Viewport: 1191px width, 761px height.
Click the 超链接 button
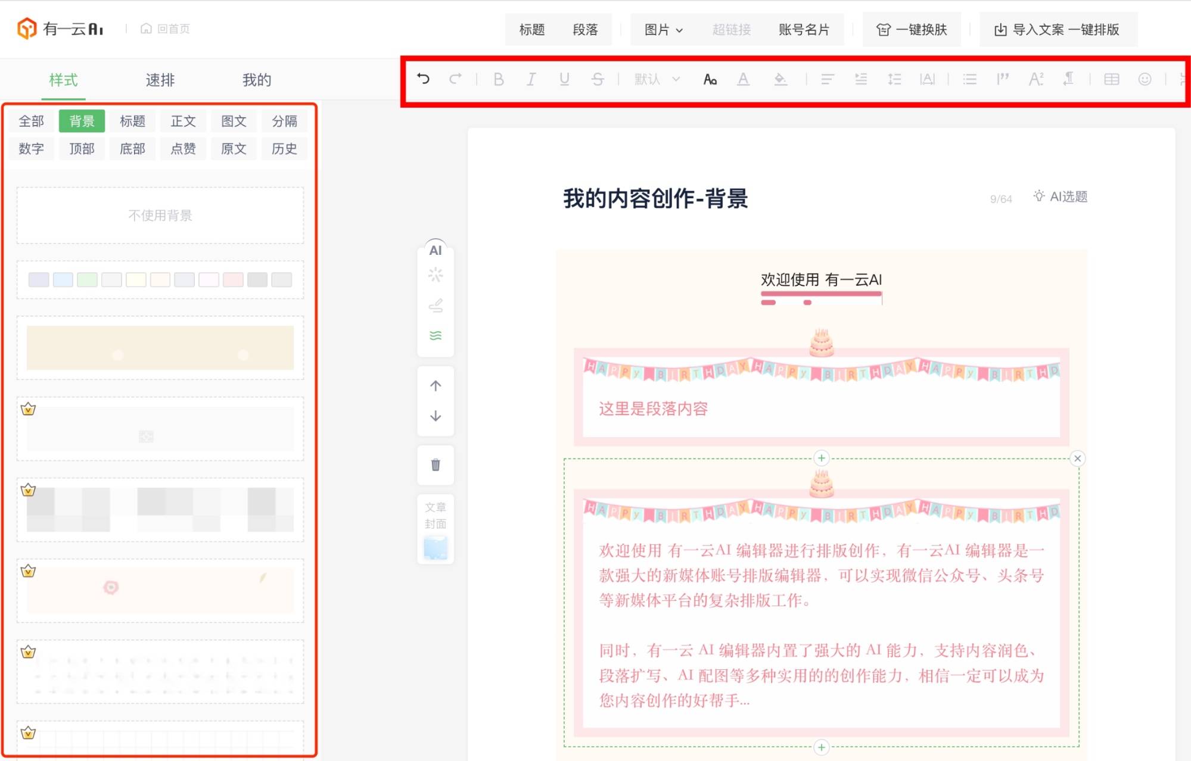731,29
